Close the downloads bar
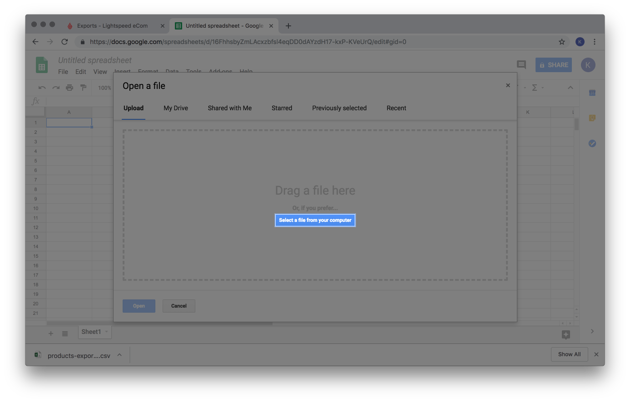 [596, 354]
